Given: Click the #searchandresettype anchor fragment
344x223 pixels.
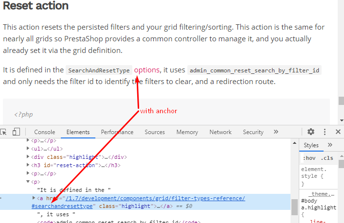Looking at the screenshot, I should (x=62, y=206).
